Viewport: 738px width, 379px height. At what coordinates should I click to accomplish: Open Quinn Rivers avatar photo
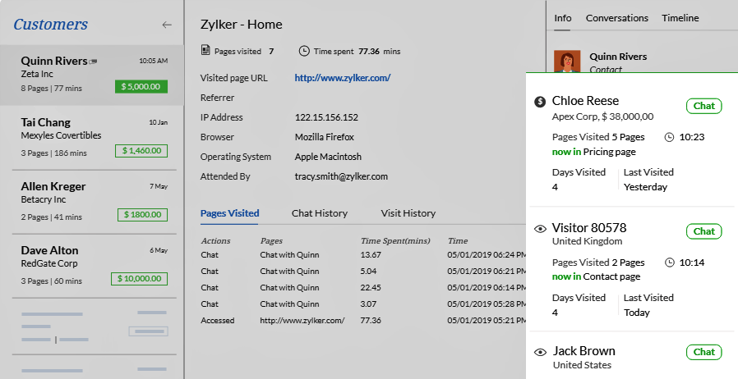pos(567,62)
